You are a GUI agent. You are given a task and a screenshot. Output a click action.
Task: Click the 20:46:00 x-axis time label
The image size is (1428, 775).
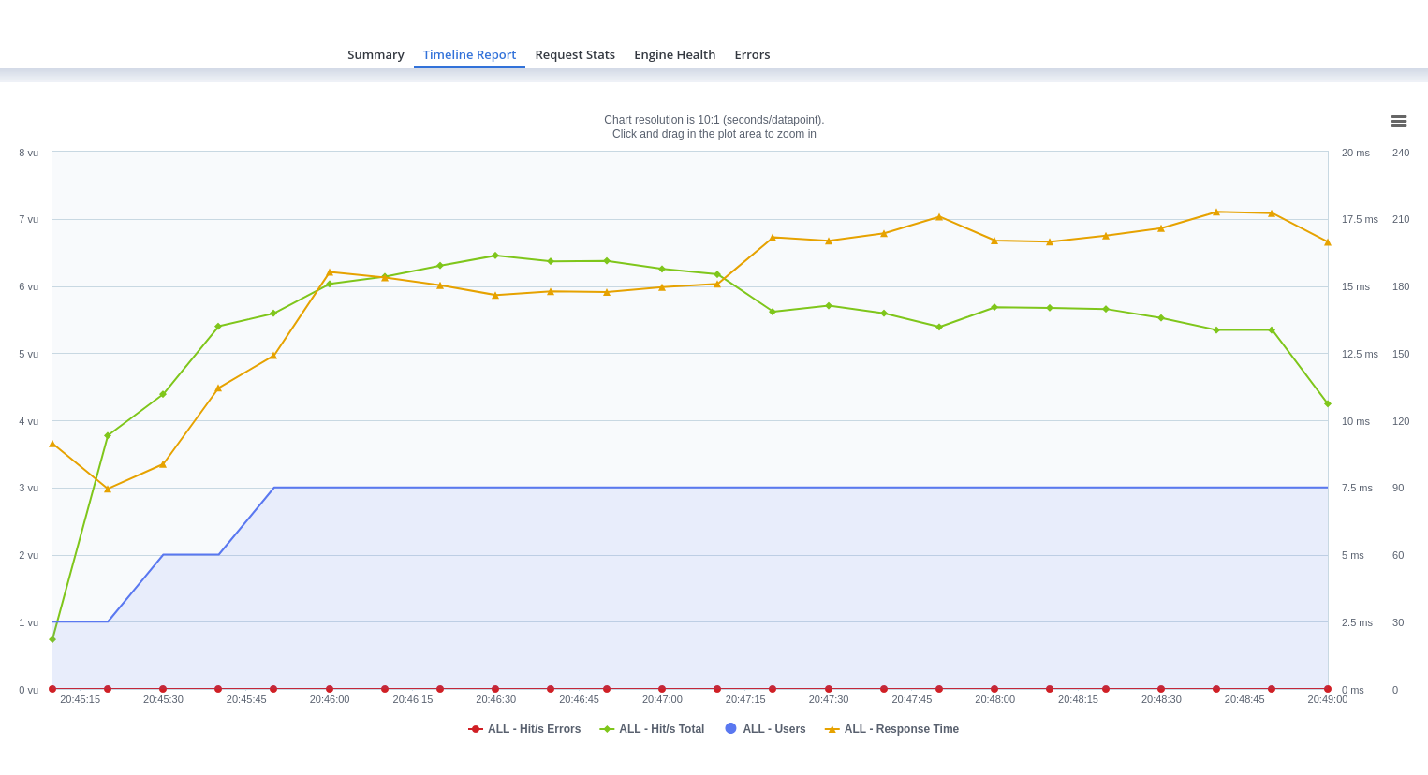coord(330,699)
